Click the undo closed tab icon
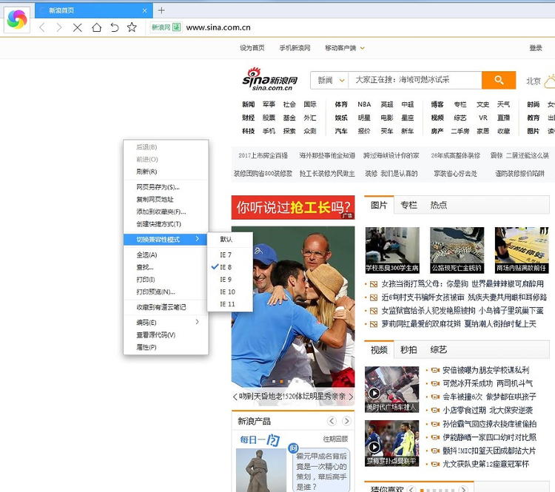 (114, 27)
